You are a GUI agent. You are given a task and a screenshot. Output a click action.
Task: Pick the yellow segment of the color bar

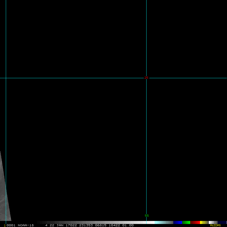coord(204,222)
